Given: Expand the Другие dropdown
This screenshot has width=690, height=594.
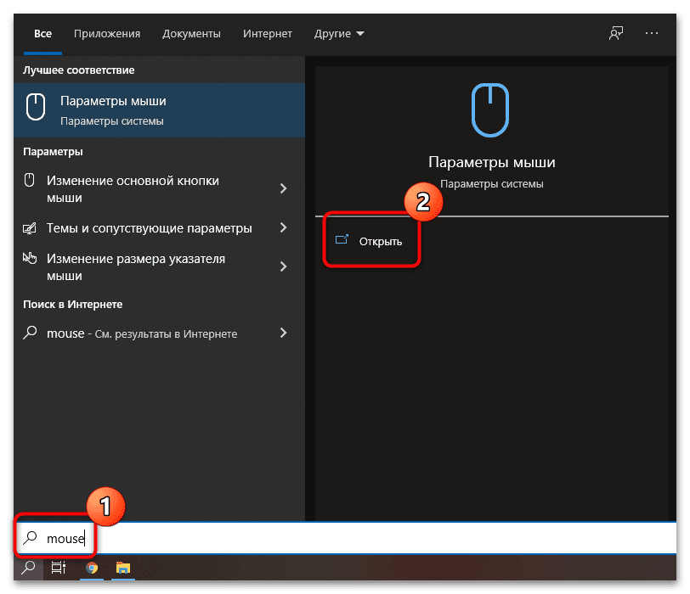Looking at the screenshot, I should click(x=339, y=34).
